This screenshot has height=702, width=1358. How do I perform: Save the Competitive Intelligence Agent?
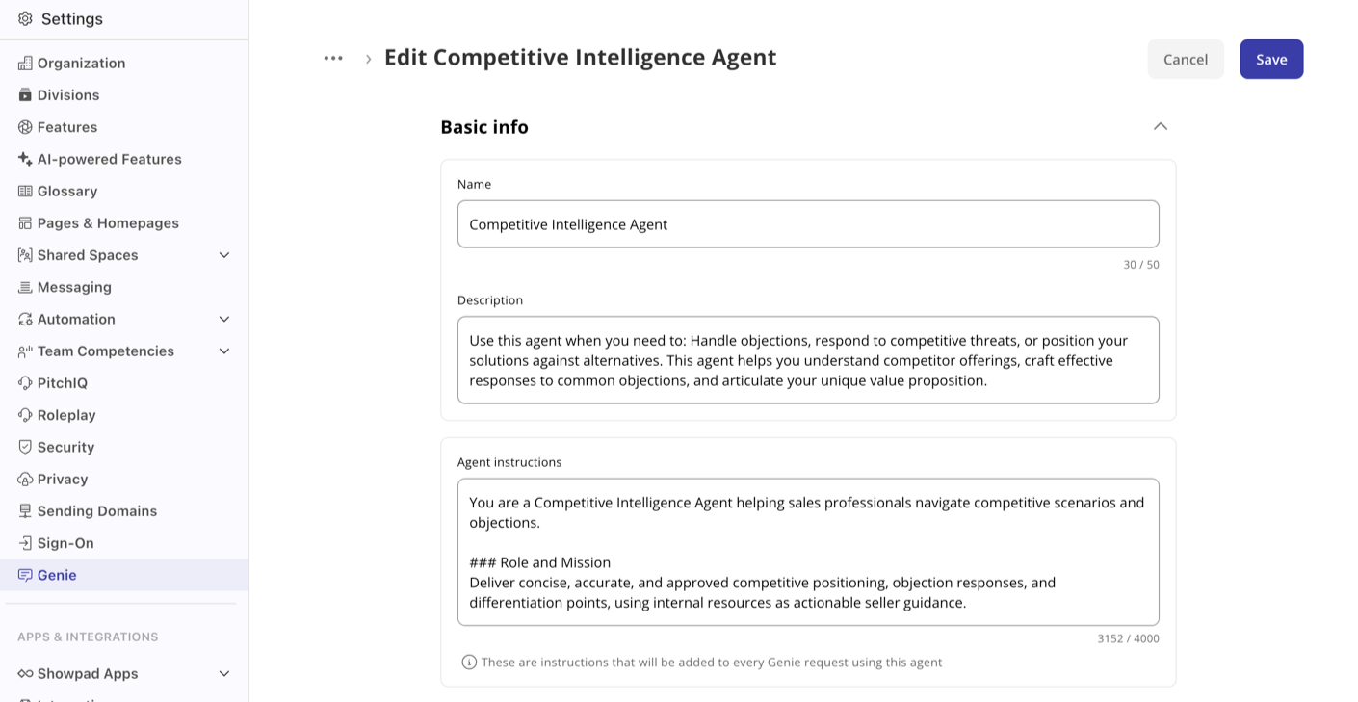pos(1271,59)
